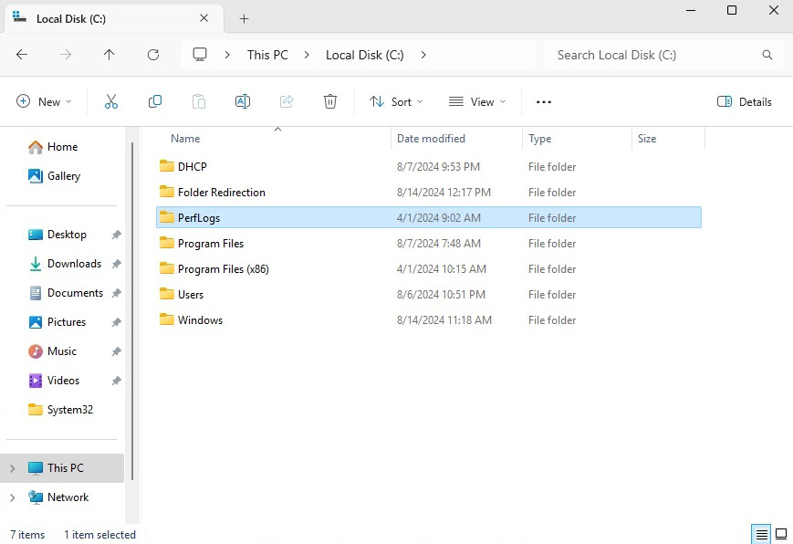
Task: Open the Downloads sidebar entry
Action: [x=76, y=263]
